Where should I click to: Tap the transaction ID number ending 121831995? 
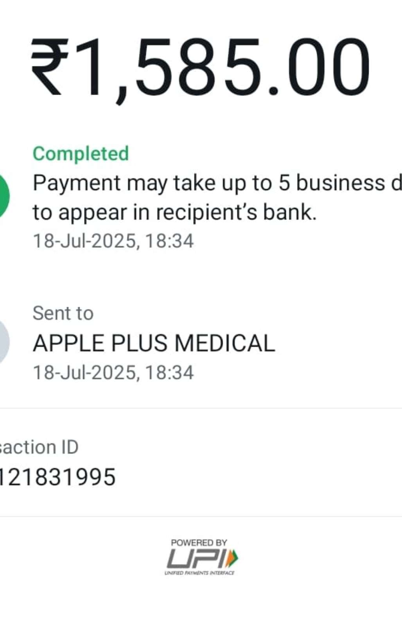[58, 477]
